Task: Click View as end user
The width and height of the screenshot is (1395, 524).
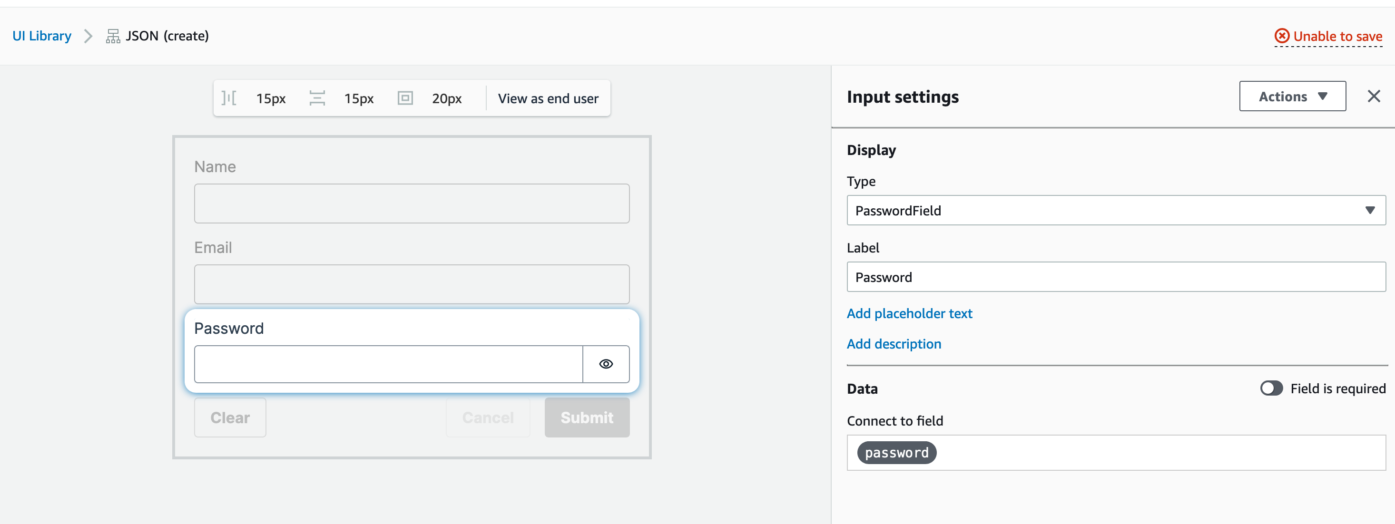Action: click(x=548, y=98)
